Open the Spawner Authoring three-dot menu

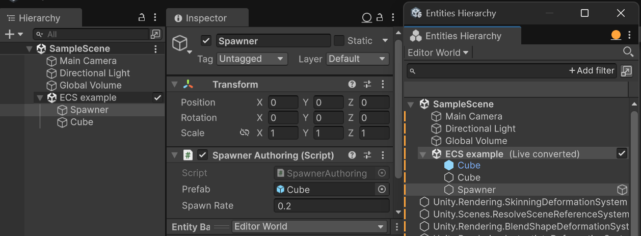[x=383, y=155]
